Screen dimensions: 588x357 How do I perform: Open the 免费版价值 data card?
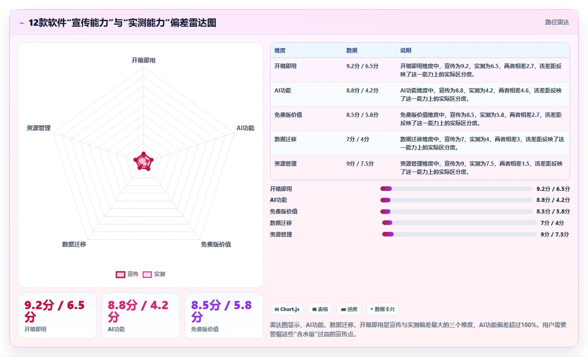click(x=224, y=316)
